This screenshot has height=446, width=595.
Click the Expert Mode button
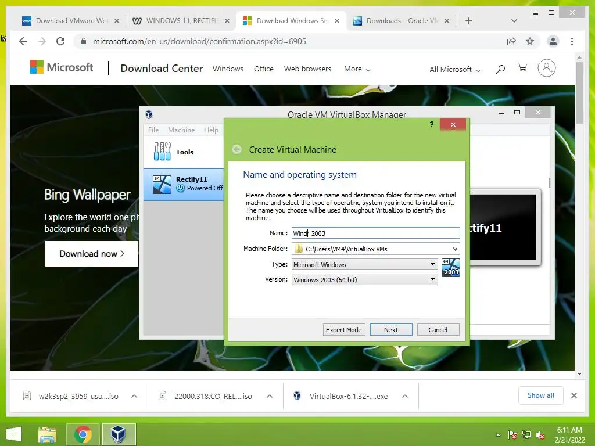344,330
